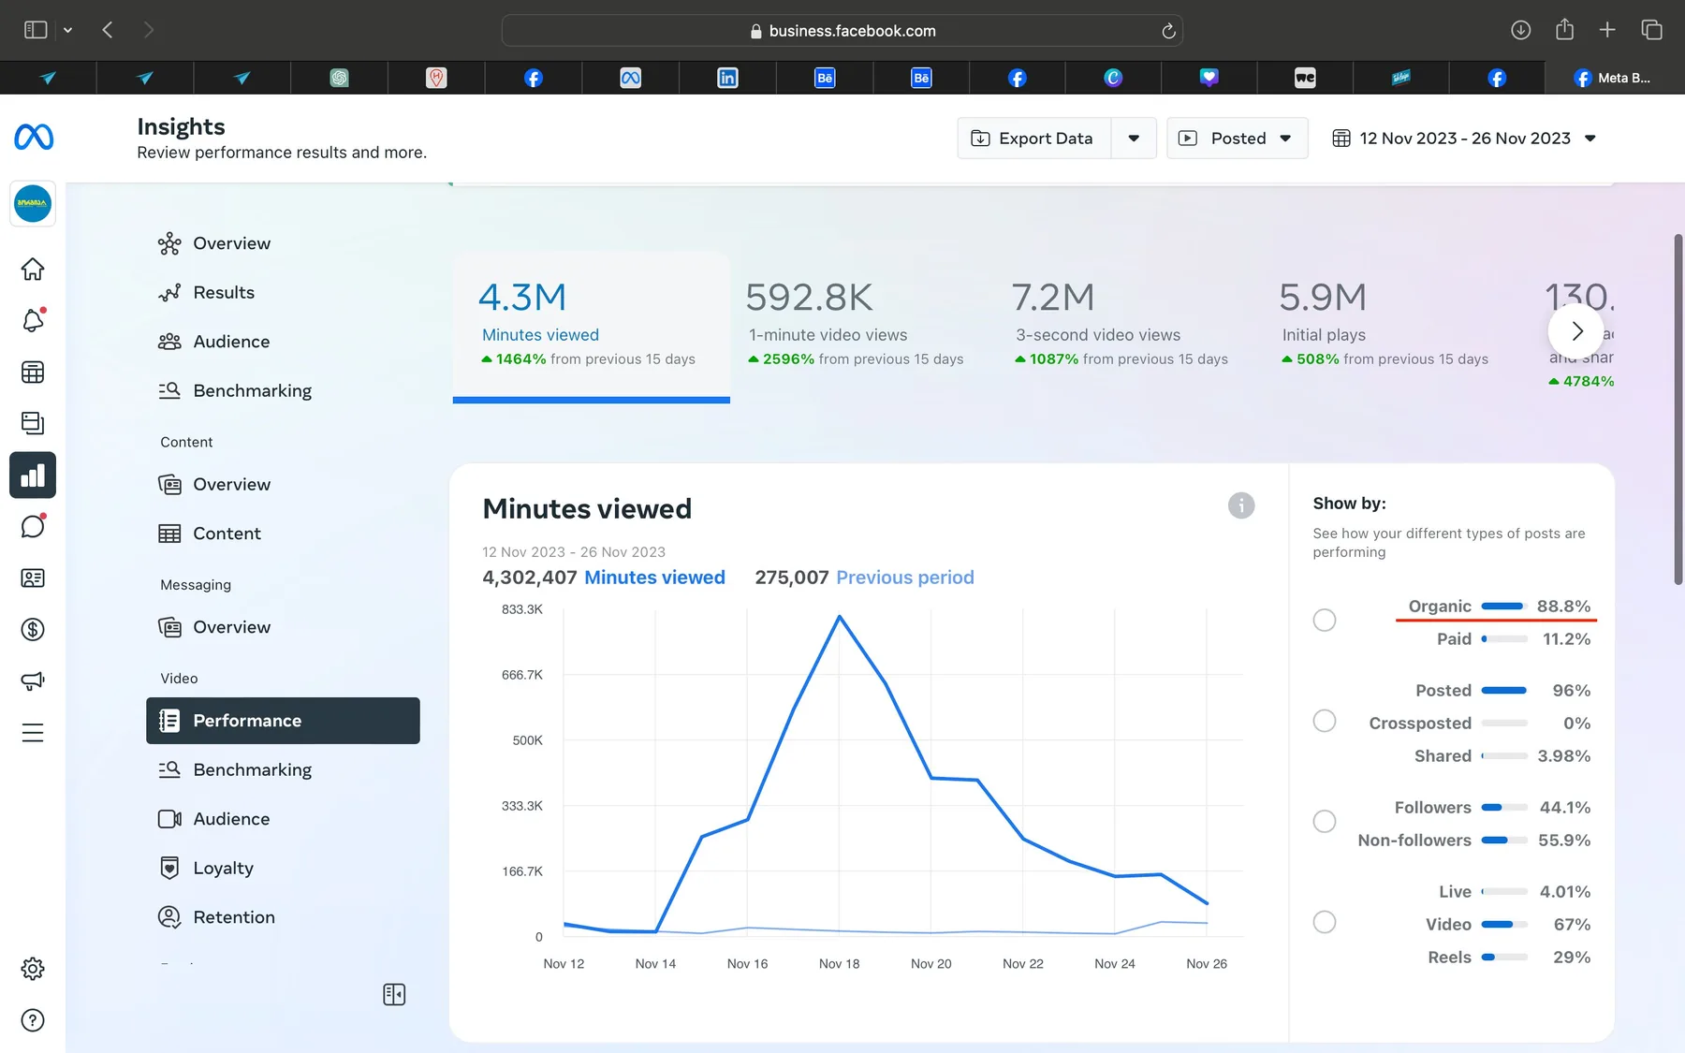
Task: Show next metric cards arrow
Action: [x=1576, y=330]
